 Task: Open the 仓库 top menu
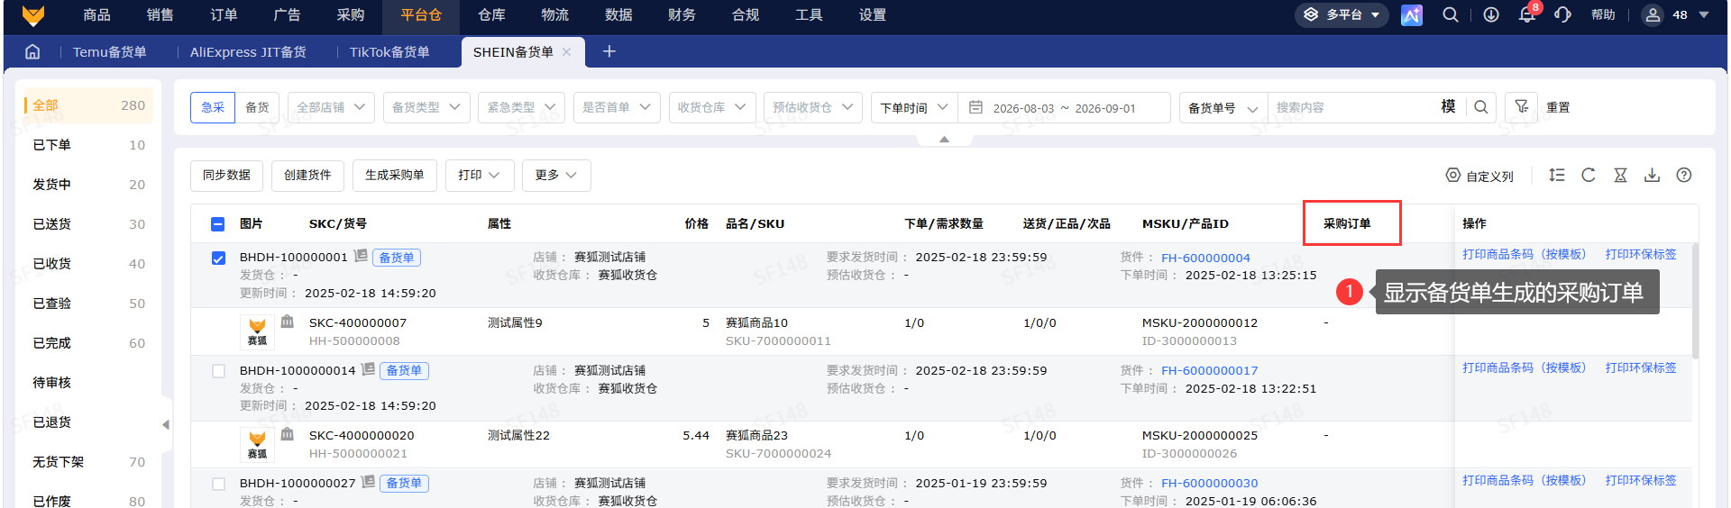click(491, 15)
